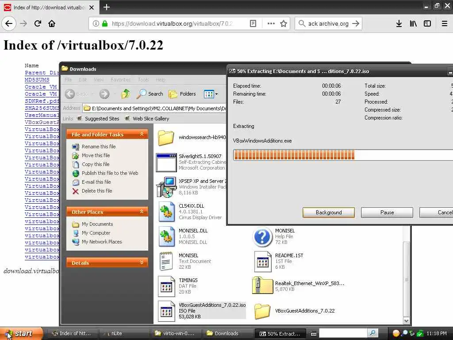Click the 7-Zip extraction progress bar
453x340 pixels.
pos(343,155)
